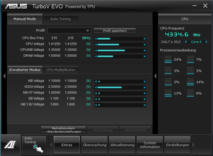Increase DRAM Voltage with right arrow
Image resolution: width=213 pixels, height=156 pixels.
(x=145, y=56)
